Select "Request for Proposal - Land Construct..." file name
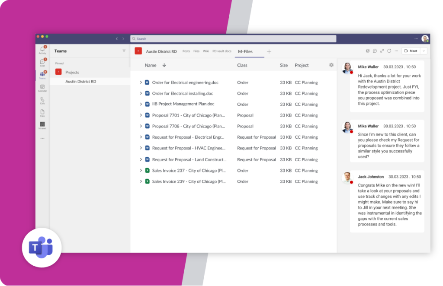This screenshot has width=443, height=286. [x=189, y=159]
